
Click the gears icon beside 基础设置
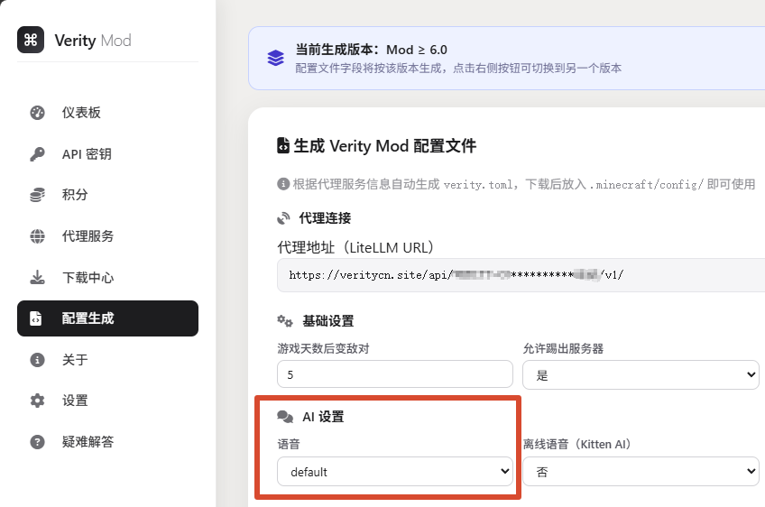[285, 321]
